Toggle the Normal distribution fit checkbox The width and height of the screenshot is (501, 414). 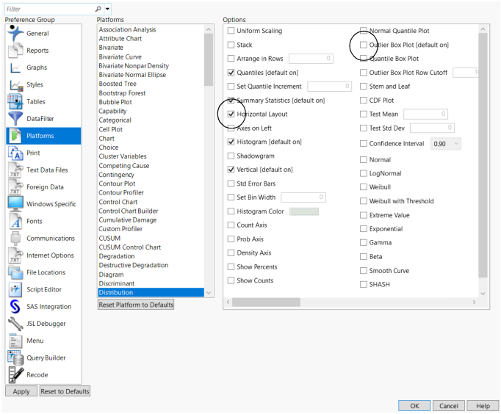point(364,159)
